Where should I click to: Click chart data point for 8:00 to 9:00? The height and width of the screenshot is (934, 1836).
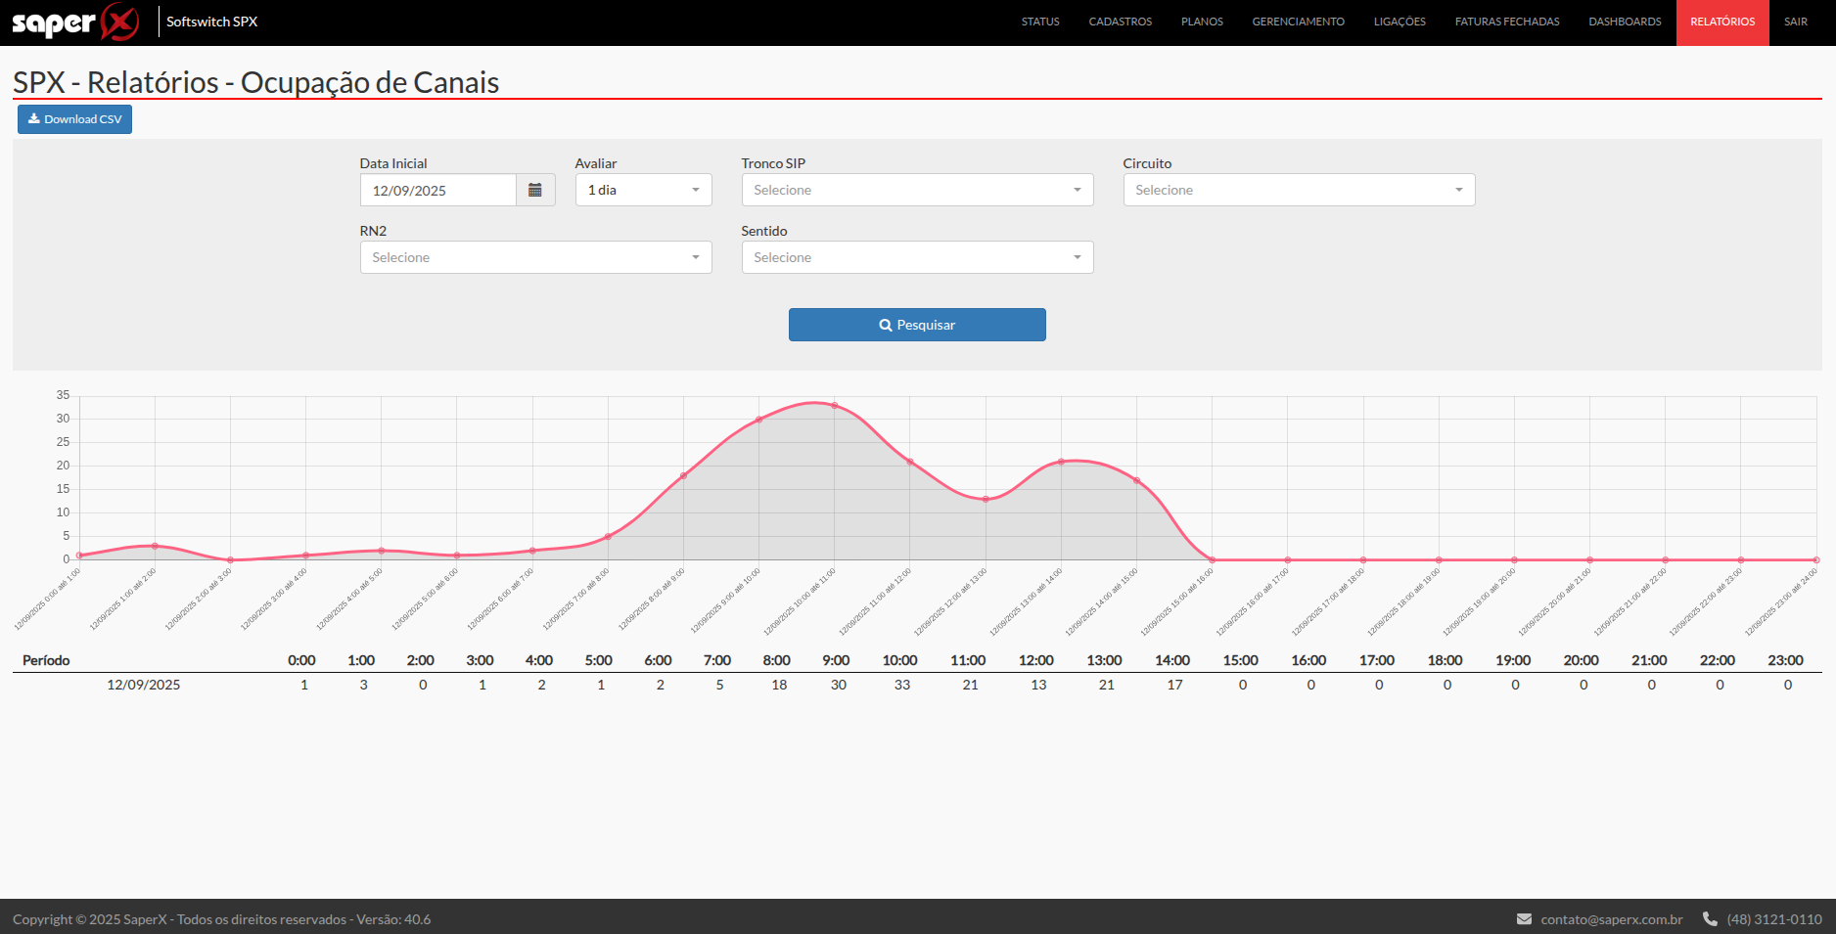[683, 475]
